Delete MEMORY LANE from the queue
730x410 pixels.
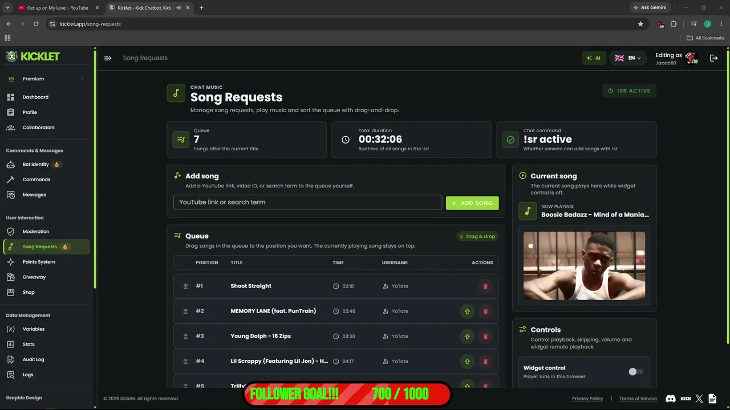(485, 311)
